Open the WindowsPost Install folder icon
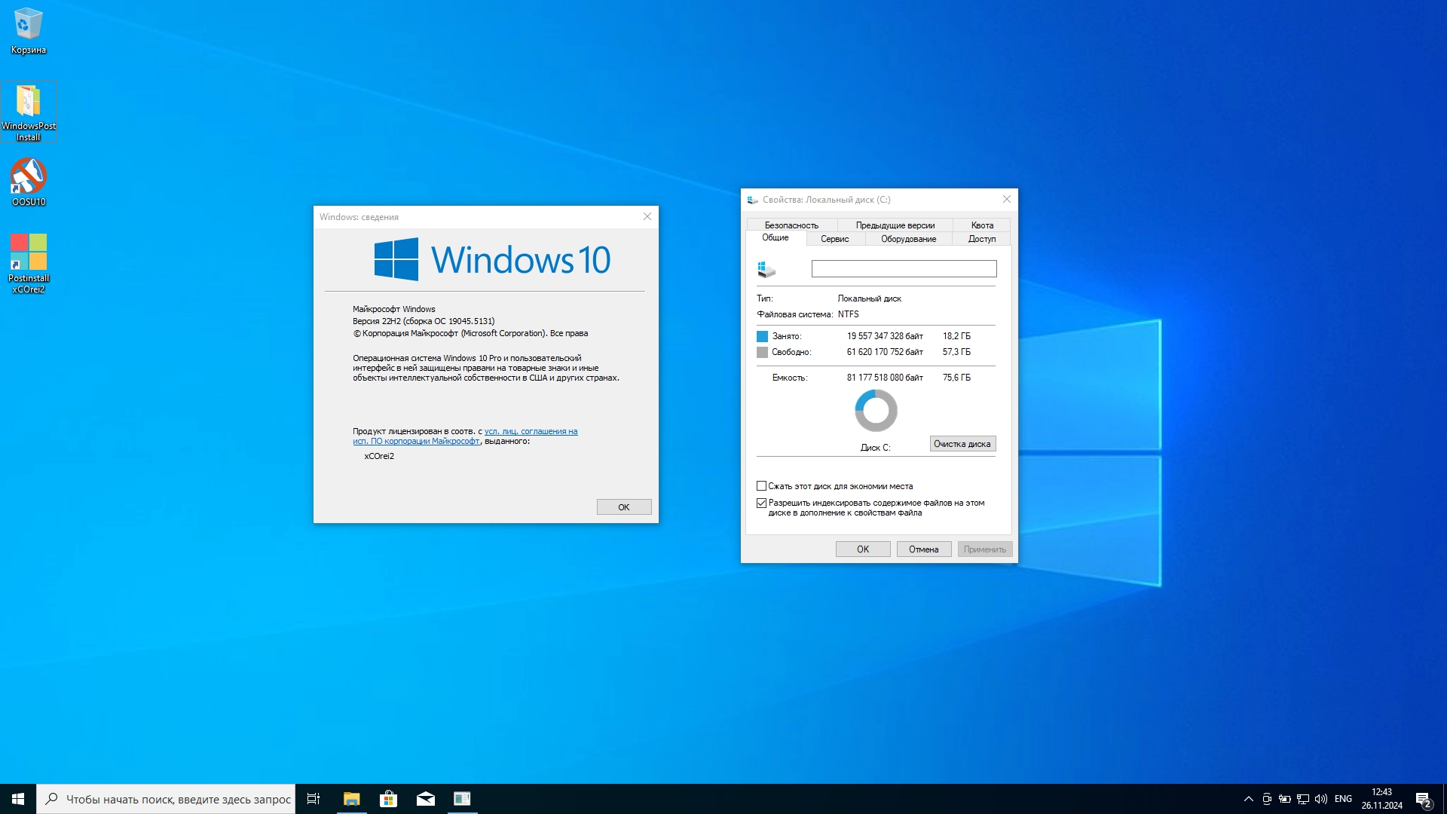Image resolution: width=1447 pixels, height=814 pixels. (28, 109)
